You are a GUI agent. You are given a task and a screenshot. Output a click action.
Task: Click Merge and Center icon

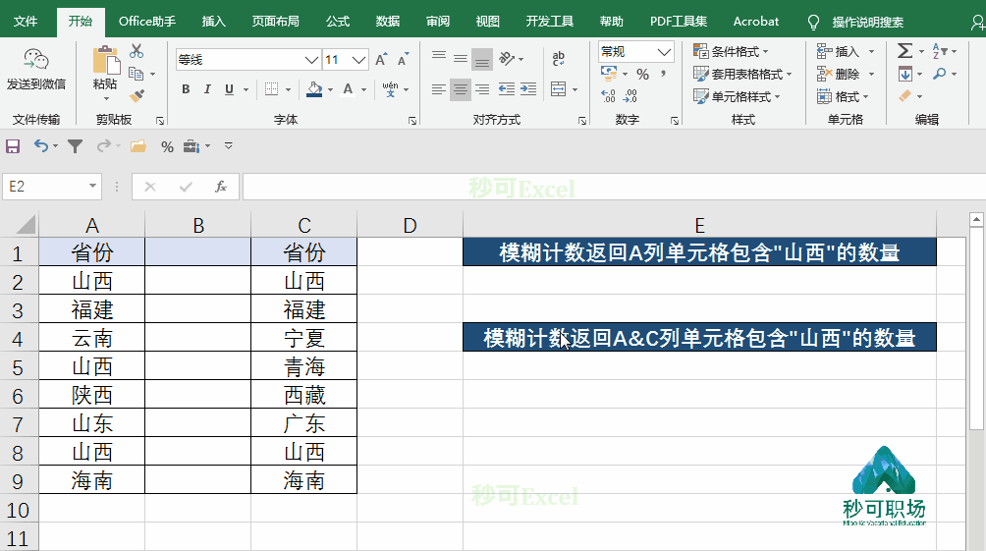pos(559,89)
